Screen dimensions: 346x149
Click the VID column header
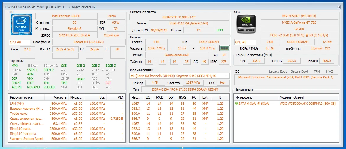(x=116, y=97)
